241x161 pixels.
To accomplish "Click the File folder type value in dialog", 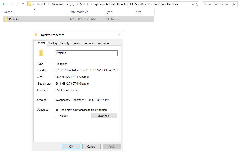I will [61, 64].
